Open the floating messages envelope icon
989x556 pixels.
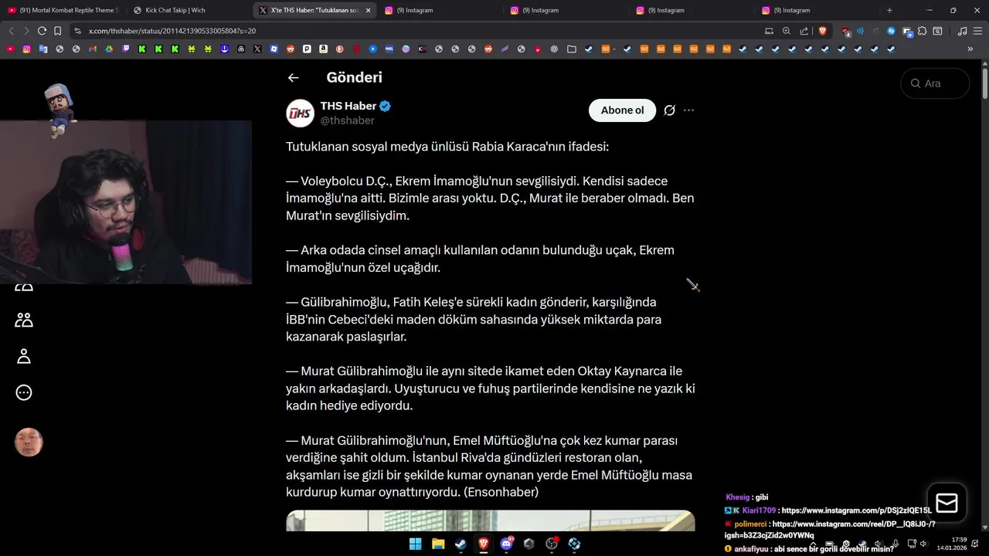947,503
